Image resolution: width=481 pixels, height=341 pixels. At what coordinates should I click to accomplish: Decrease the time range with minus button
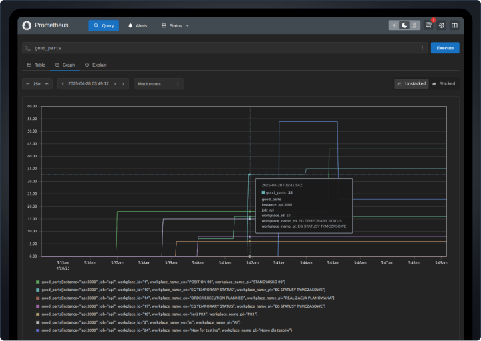tap(27, 84)
